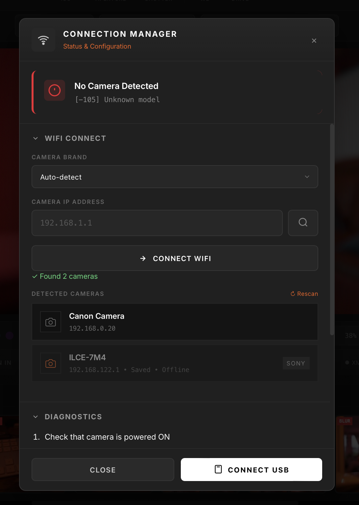359x505 pixels.
Task: Click the red error alert icon
Action: (x=55, y=90)
